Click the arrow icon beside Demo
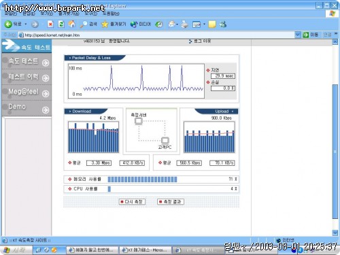 coord(46,110)
